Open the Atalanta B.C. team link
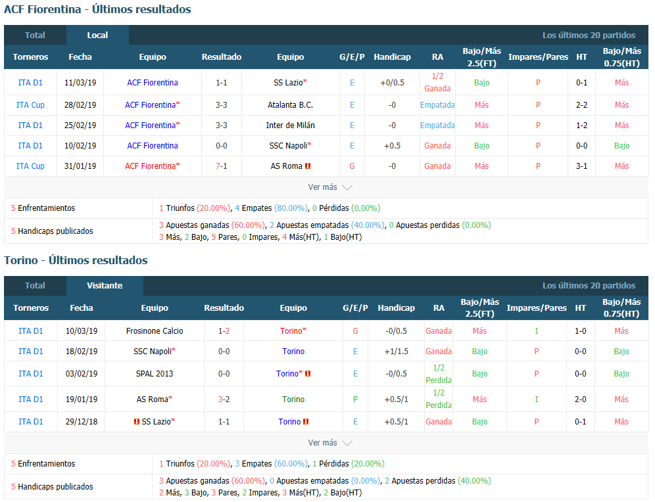655x502 pixels. 290,105
